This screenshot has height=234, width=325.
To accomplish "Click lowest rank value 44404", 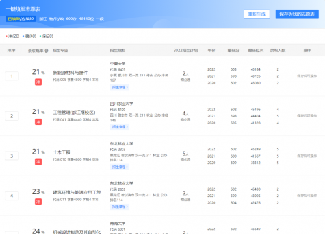I will [255, 116].
